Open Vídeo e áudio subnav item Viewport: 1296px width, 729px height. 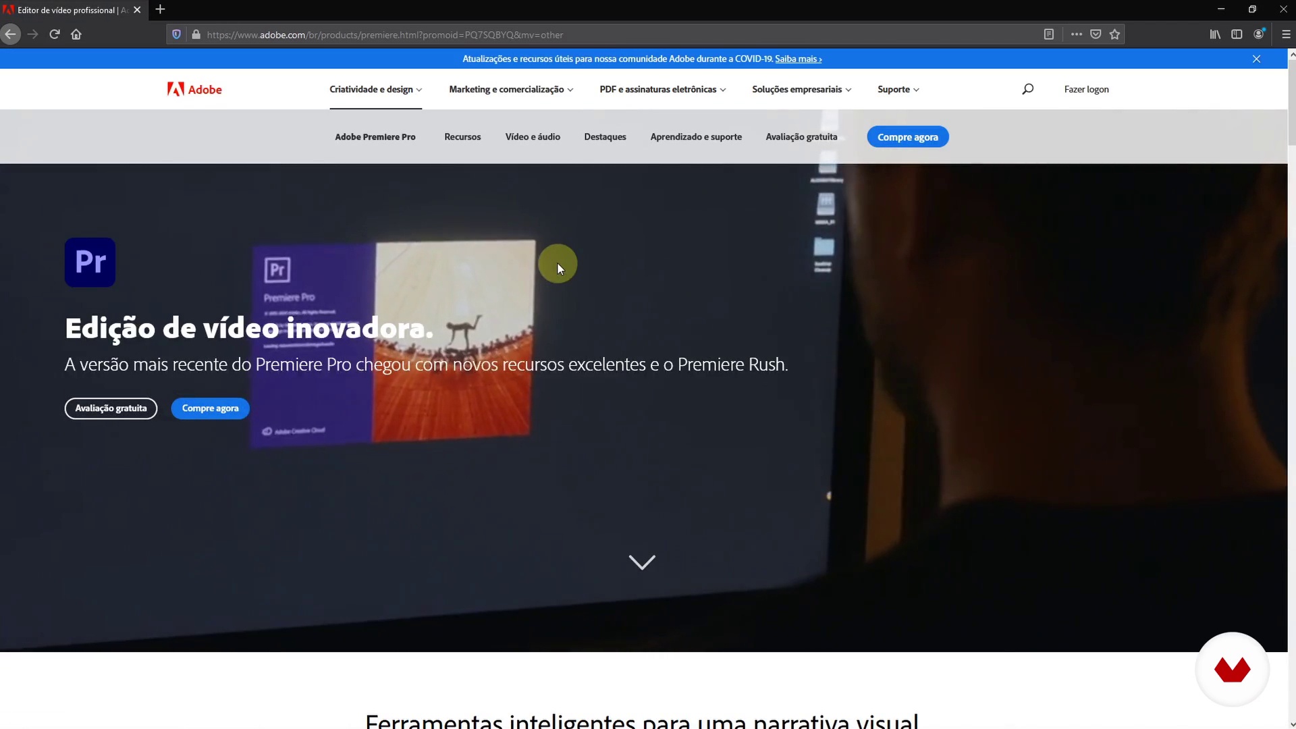[x=533, y=137]
